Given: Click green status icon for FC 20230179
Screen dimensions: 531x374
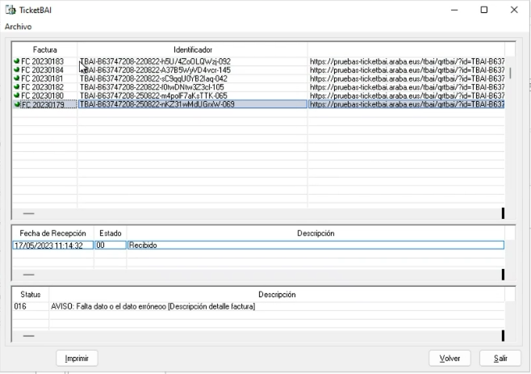Looking at the screenshot, I should tap(17, 105).
